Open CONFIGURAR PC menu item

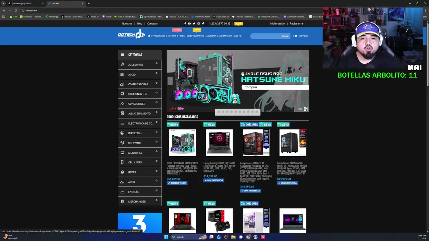[195, 36]
